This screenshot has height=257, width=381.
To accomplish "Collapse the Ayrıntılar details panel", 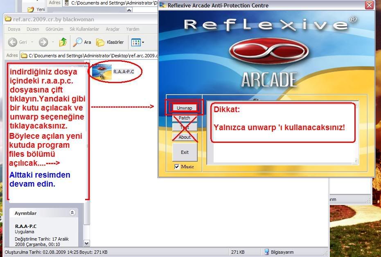I will [x=72, y=212].
